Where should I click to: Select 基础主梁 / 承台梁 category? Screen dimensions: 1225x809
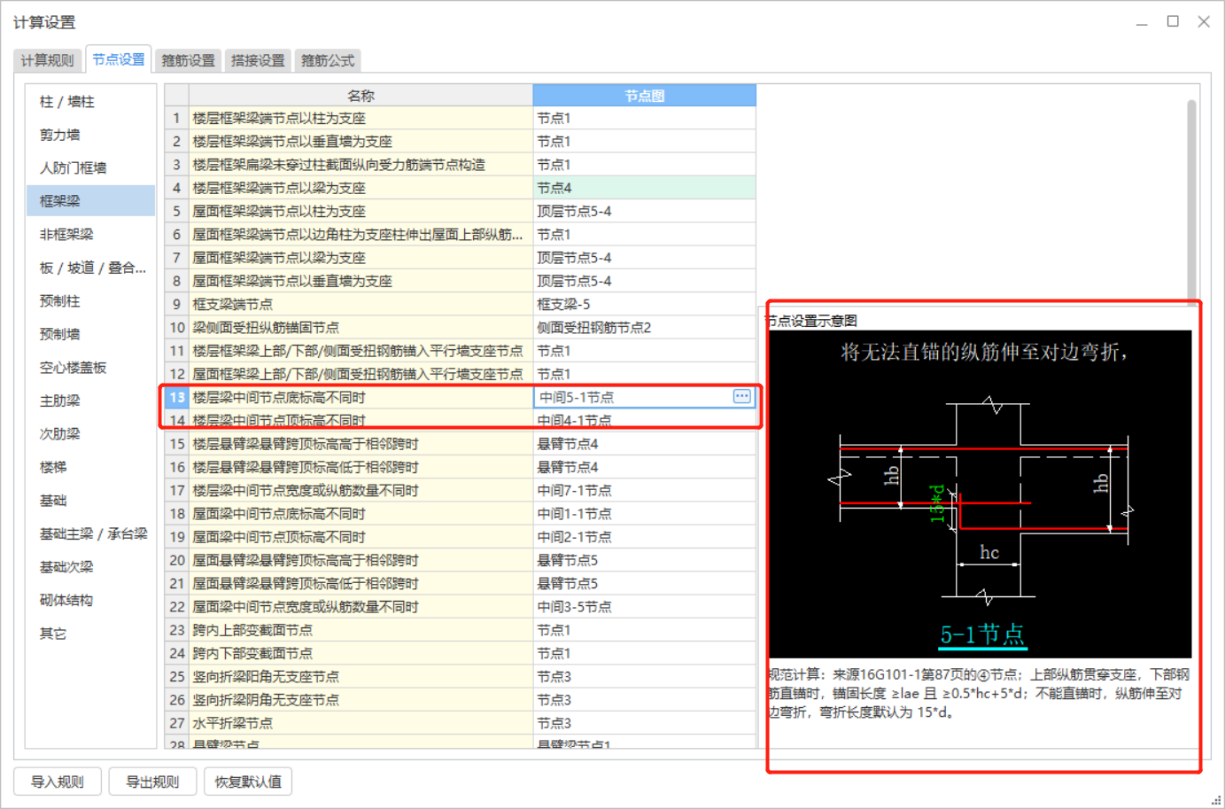coord(90,533)
